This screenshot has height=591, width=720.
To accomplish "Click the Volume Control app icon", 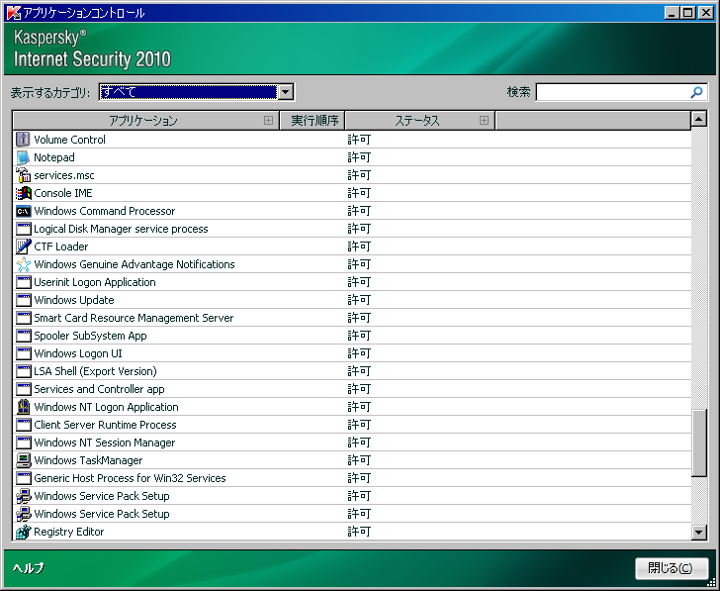I will 23,140.
